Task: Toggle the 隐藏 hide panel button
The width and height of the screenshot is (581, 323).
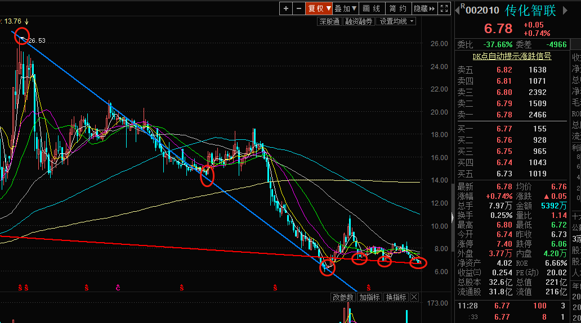Action: click(x=424, y=8)
